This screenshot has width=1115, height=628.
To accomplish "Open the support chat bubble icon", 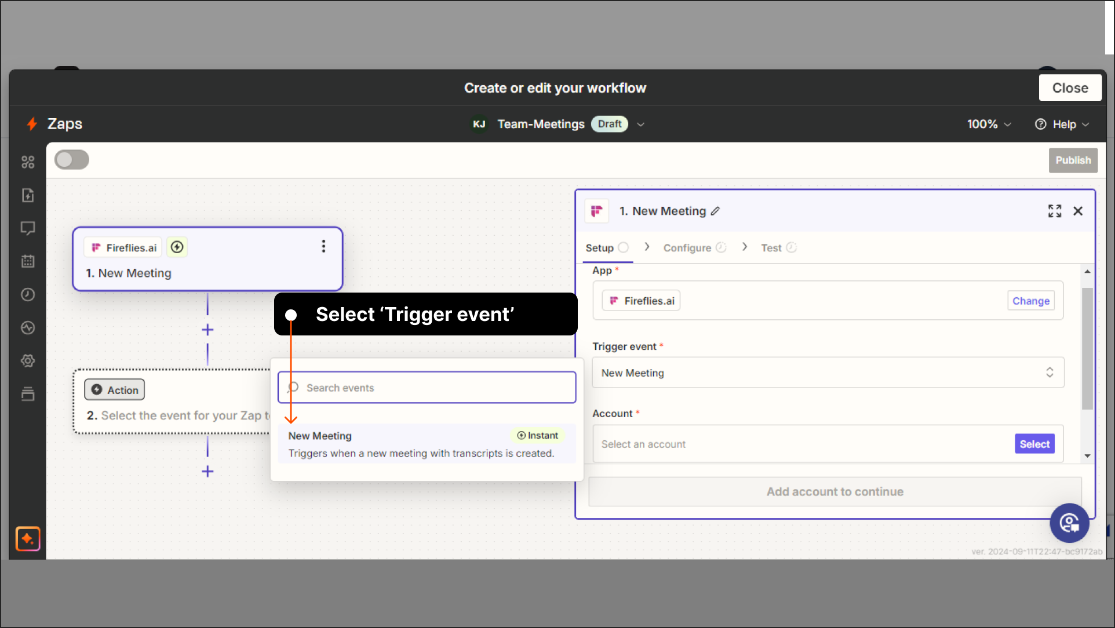I will pyautogui.click(x=1069, y=523).
